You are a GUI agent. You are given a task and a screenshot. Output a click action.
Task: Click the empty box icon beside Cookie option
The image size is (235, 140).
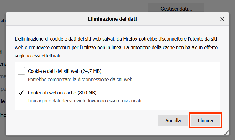[21, 71]
